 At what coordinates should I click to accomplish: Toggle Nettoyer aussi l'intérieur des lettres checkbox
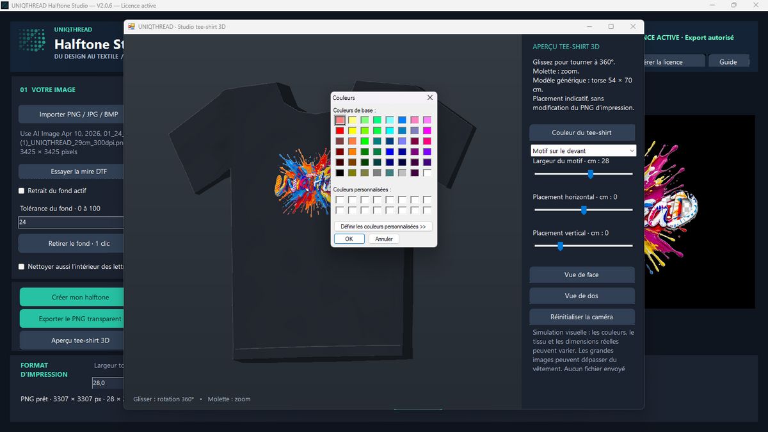tap(22, 266)
